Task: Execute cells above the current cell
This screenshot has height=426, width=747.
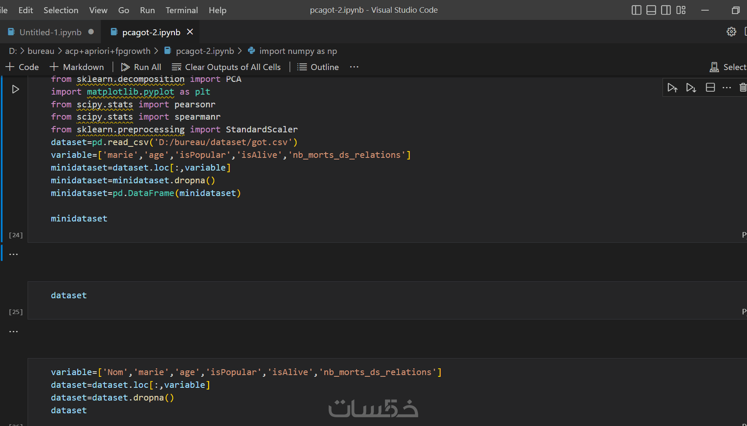Action: coord(672,88)
